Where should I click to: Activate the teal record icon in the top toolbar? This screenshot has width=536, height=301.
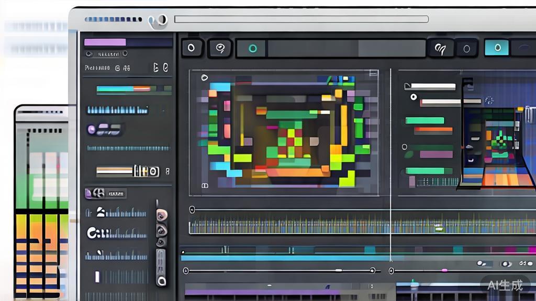coord(253,49)
